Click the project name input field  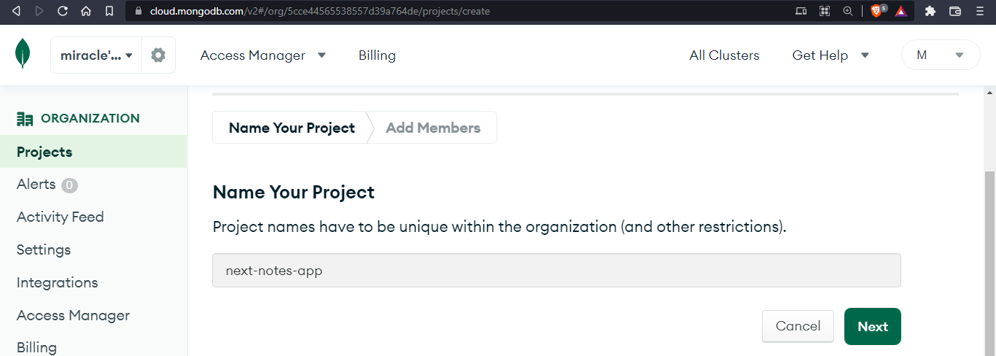click(556, 271)
